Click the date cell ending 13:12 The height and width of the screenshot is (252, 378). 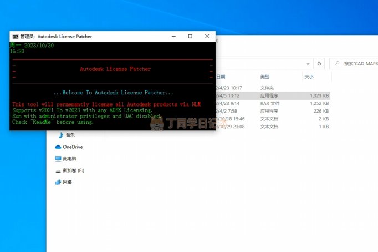click(x=228, y=95)
